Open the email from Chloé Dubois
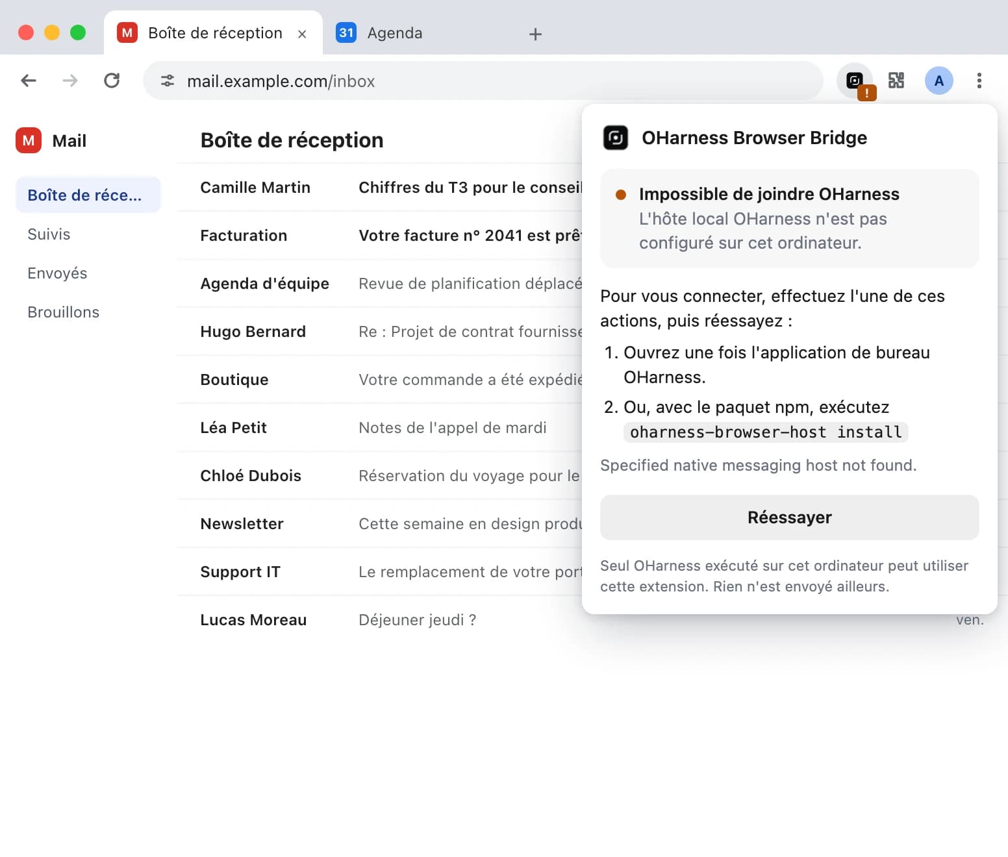 tap(379, 475)
